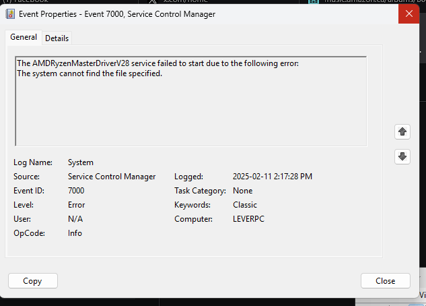Copy the event details with Copy button
The image size is (426, 306).
pos(33,280)
